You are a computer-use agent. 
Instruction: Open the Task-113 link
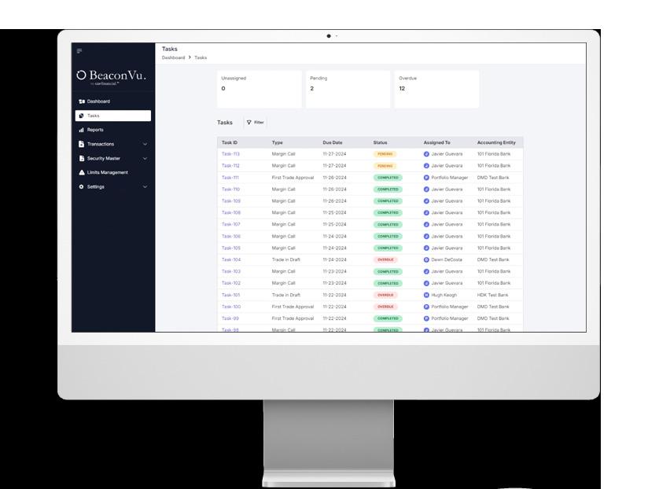coord(230,154)
